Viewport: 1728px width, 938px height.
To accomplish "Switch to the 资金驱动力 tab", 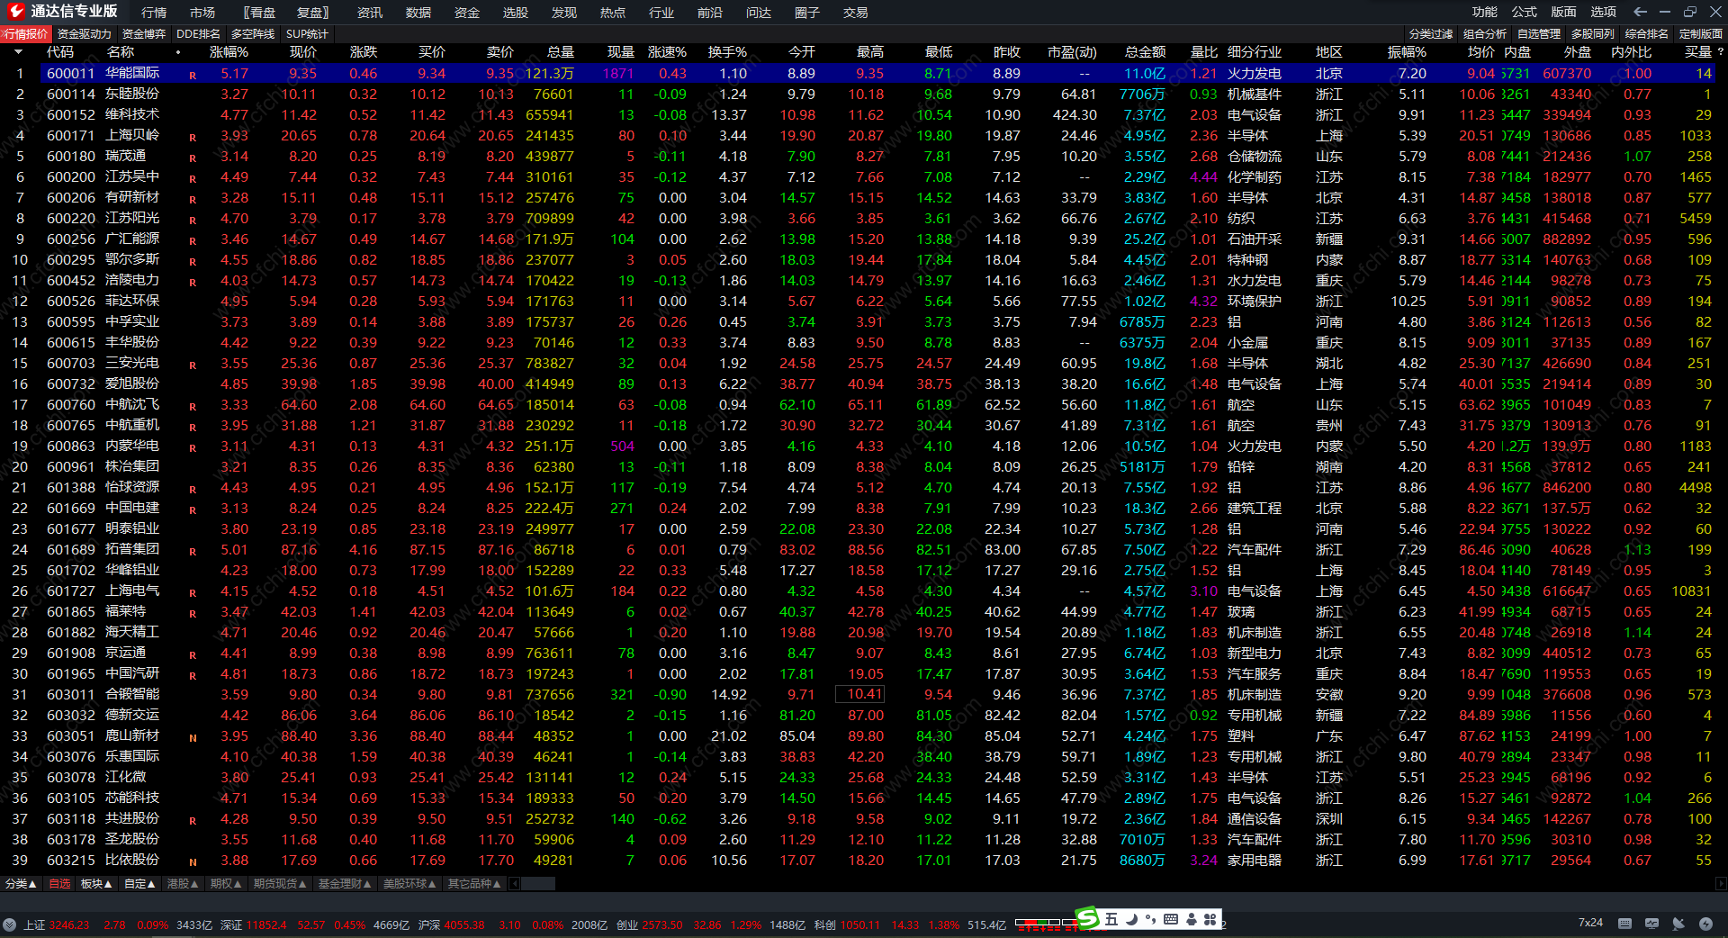I will click(x=85, y=34).
